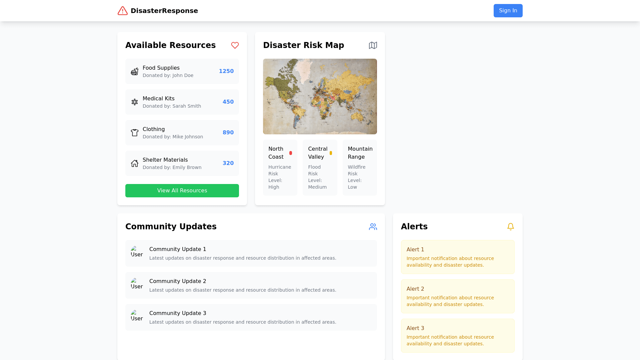640x360 pixels.
Task: Click the bell icon beside Alerts
Action: point(510,227)
